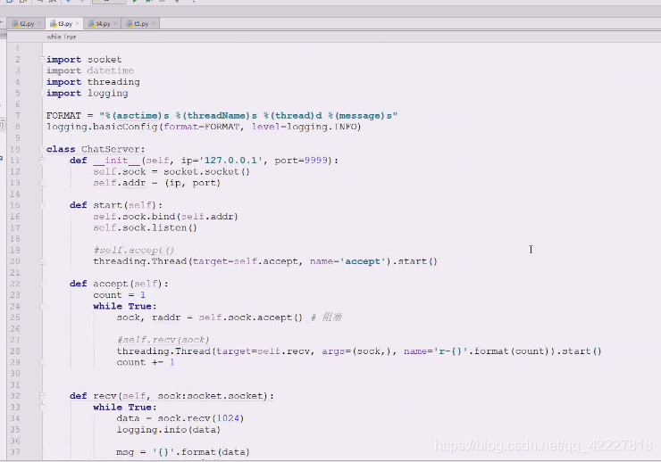Click the fold end marker at line 13

click(x=42, y=183)
